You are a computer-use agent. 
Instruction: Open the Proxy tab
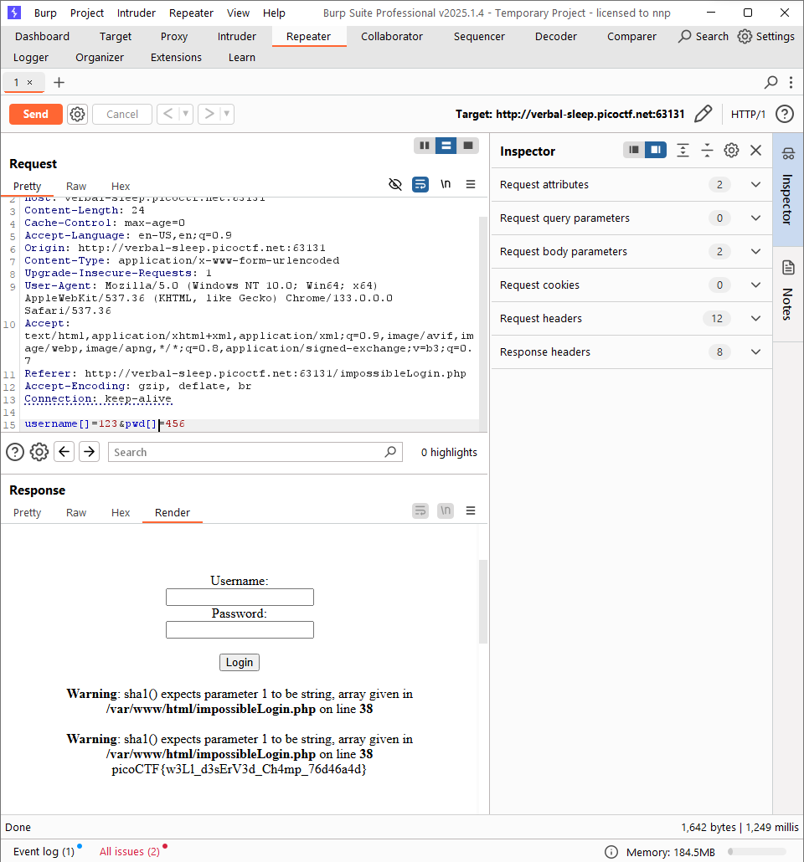(174, 36)
